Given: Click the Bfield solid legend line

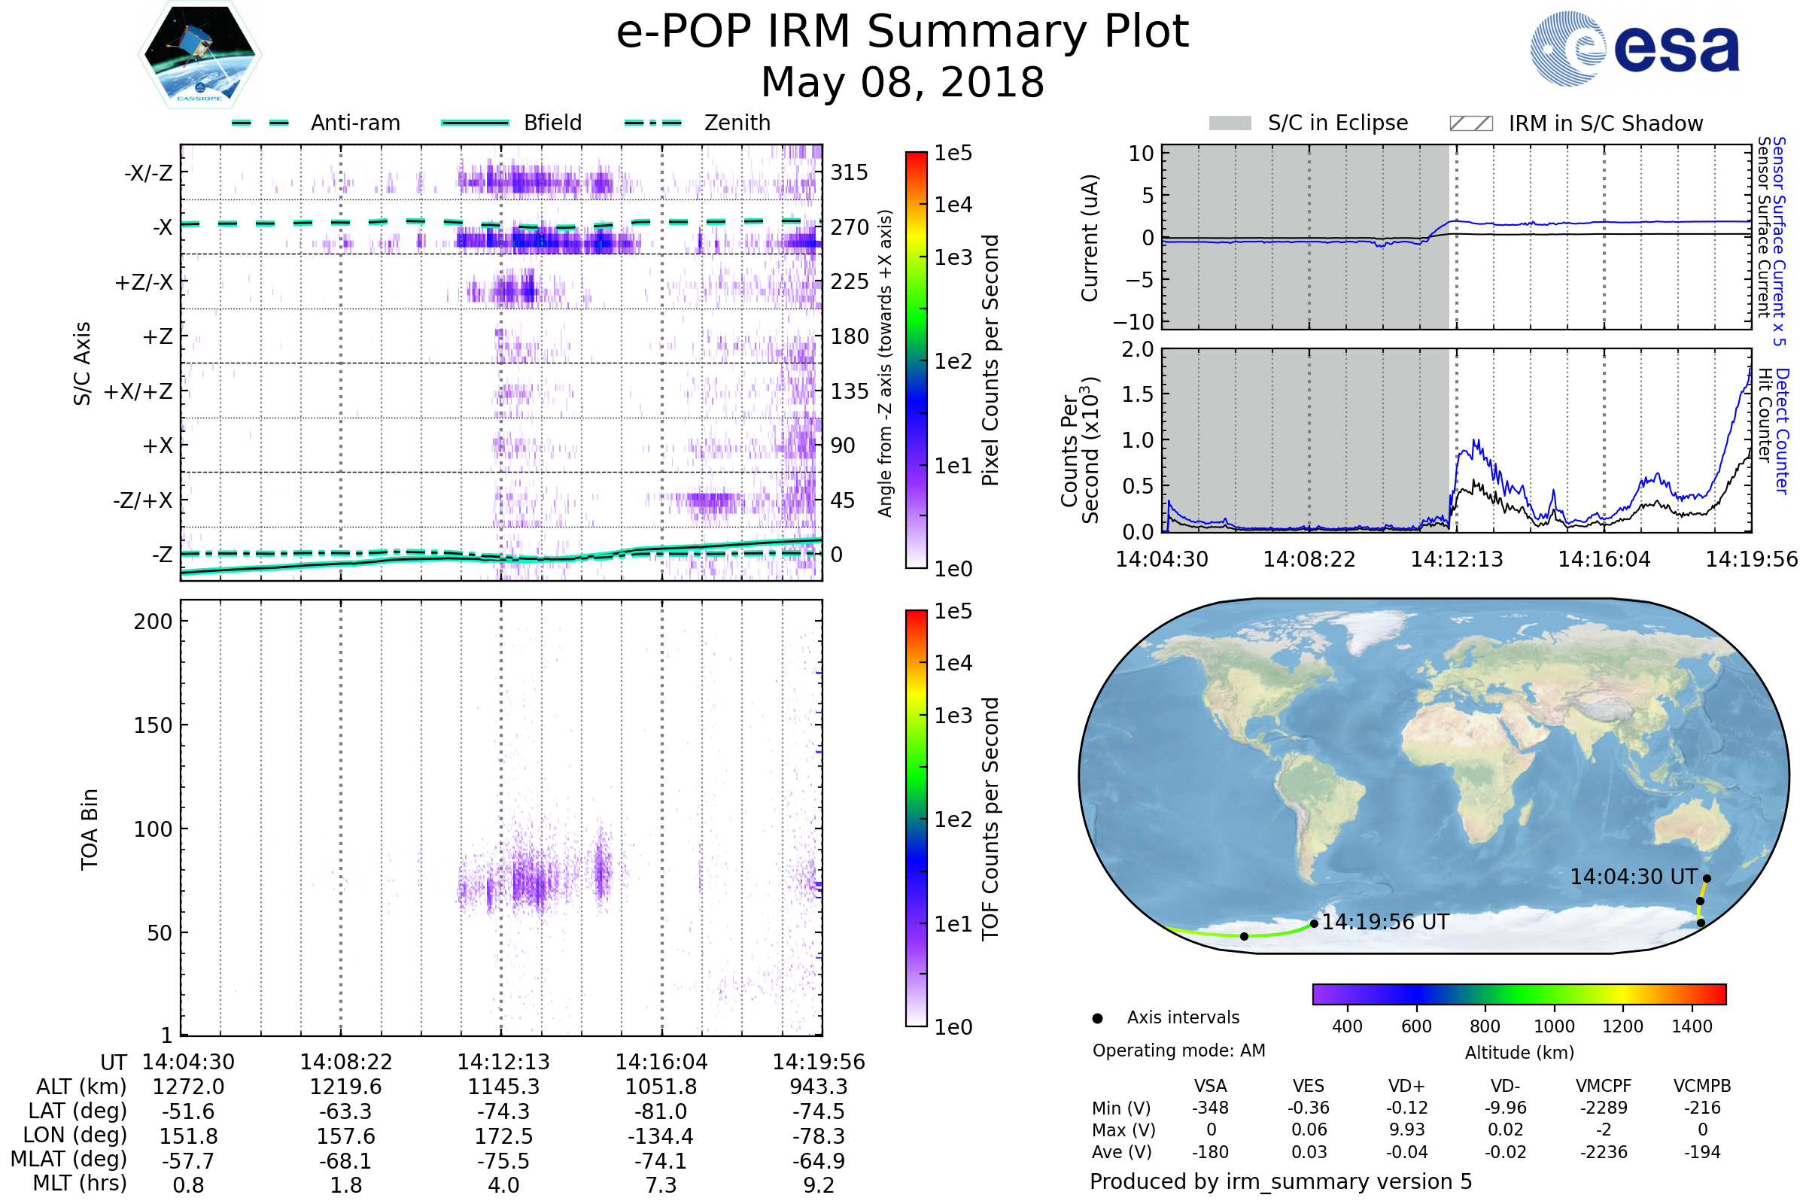Looking at the screenshot, I should point(475,123).
